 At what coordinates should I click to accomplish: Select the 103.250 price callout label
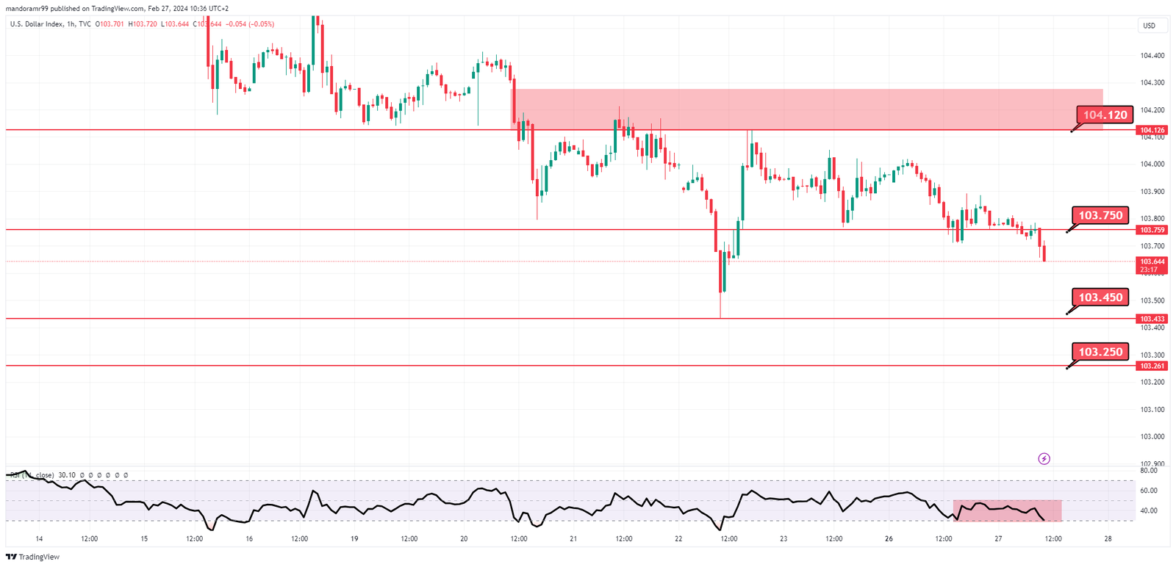coord(1100,352)
